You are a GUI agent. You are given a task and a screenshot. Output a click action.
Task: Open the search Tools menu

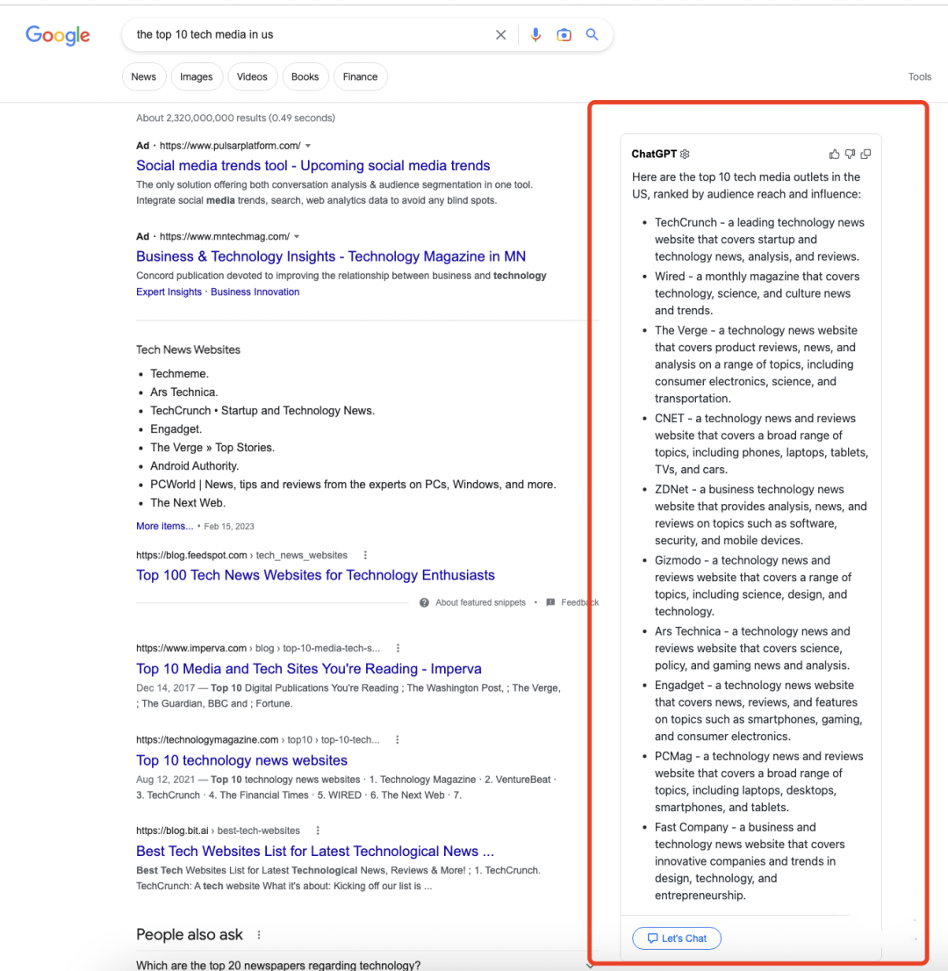[920, 76]
